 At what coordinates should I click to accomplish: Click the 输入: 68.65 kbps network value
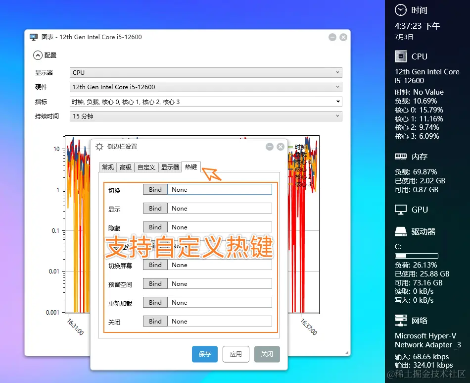[x=422, y=357]
